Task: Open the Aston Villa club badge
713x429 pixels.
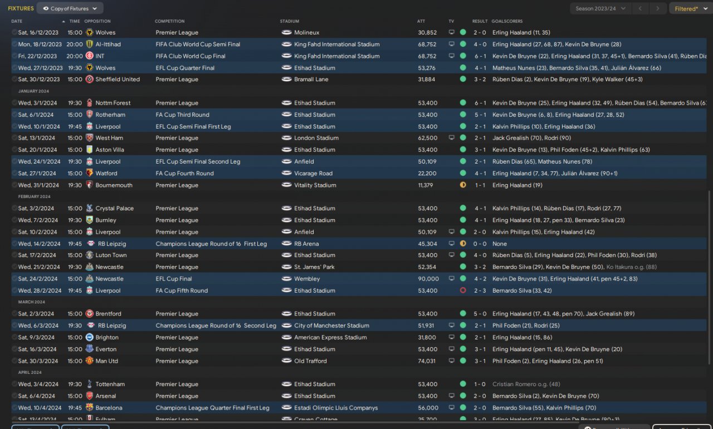Action: pos(90,150)
